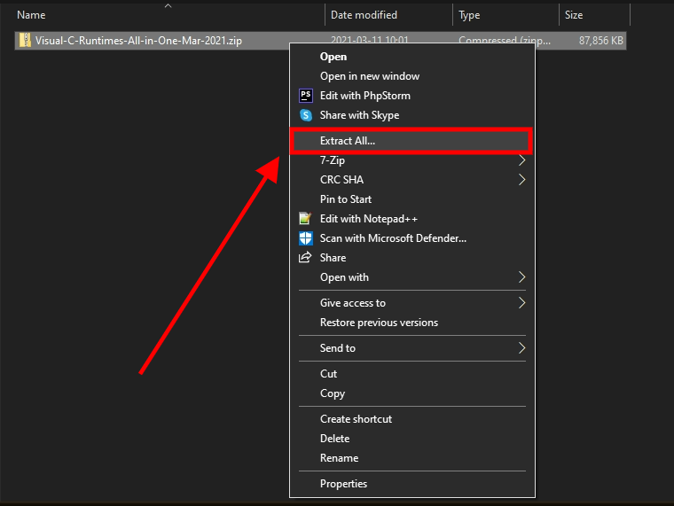Viewport: 674px width, 506px height.
Task: Expand the CRC SHA submenu arrow
Action: click(522, 180)
